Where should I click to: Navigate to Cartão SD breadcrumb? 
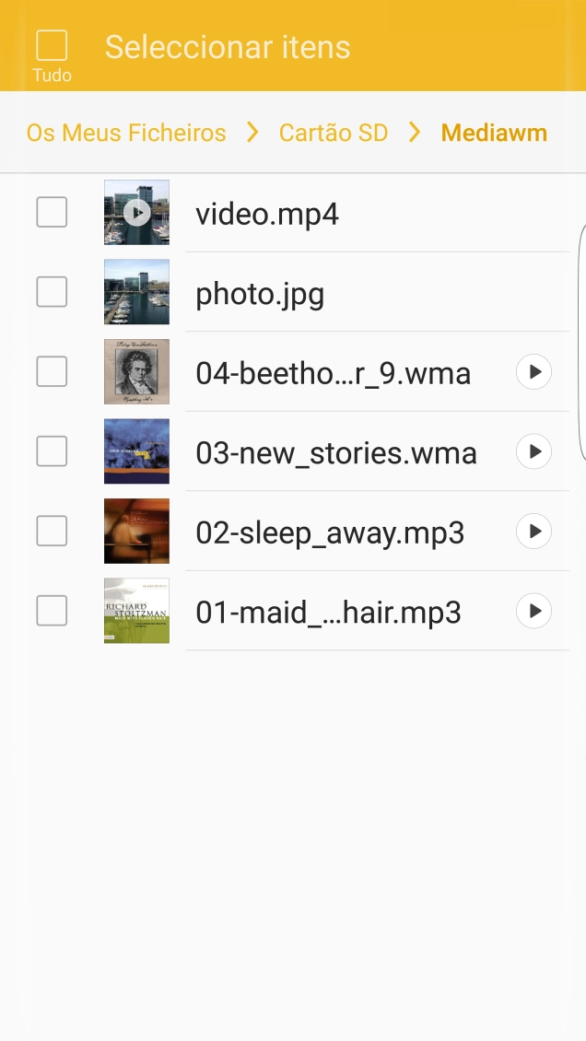tap(334, 133)
